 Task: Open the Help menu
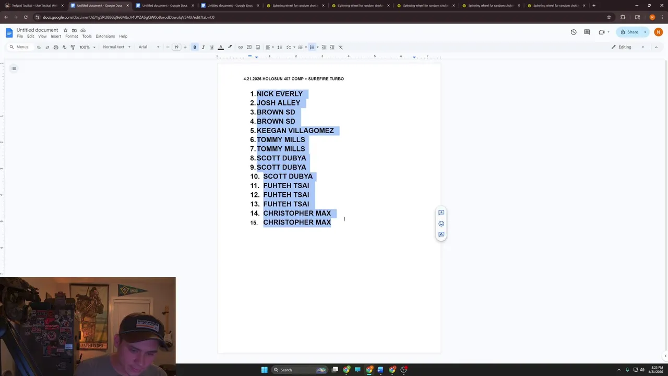click(123, 36)
